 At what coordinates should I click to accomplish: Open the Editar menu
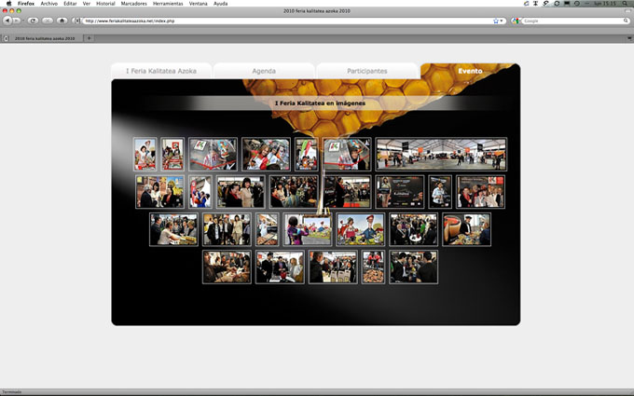[x=70, y=3]
